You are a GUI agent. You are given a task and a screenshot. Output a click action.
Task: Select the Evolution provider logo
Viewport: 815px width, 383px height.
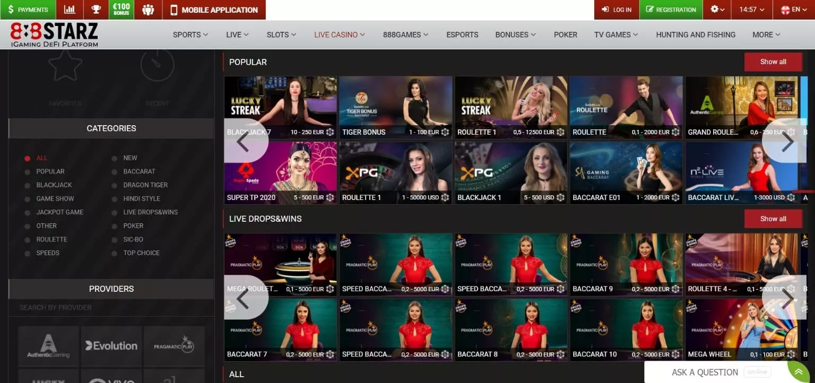pyautogui.click(x=111, y=346)
